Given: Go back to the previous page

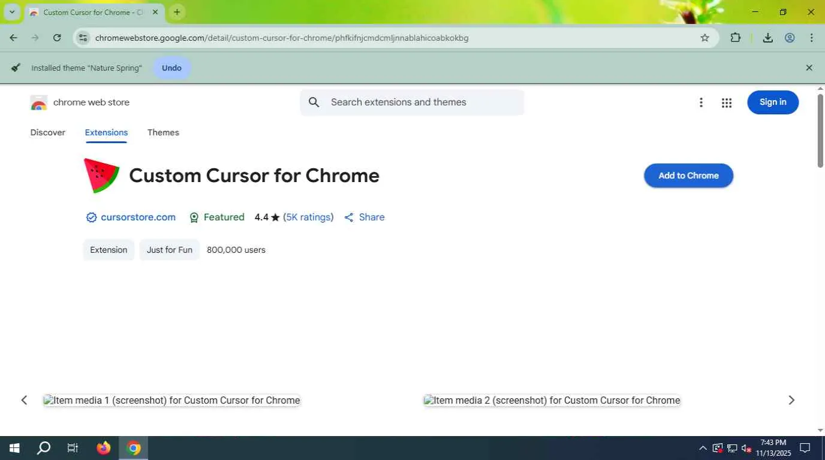Looking at the screenshot, I should 13,38.
